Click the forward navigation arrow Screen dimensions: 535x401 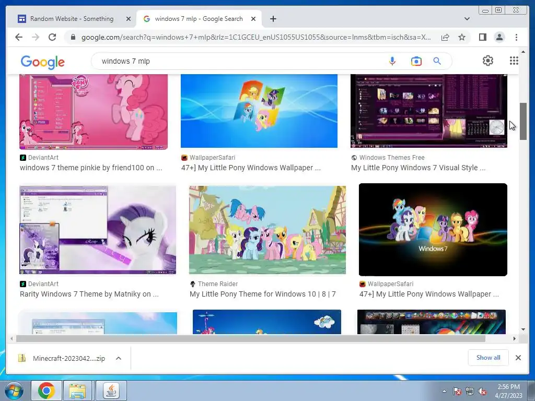pyautogui.click(x=36, y=37)
